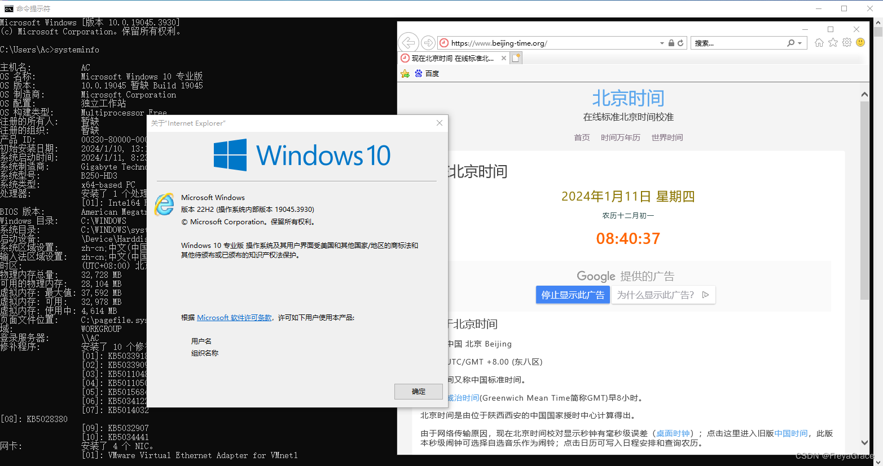
Task: Click the IE back navigation arrow
Action: click(x=408, y=43)
